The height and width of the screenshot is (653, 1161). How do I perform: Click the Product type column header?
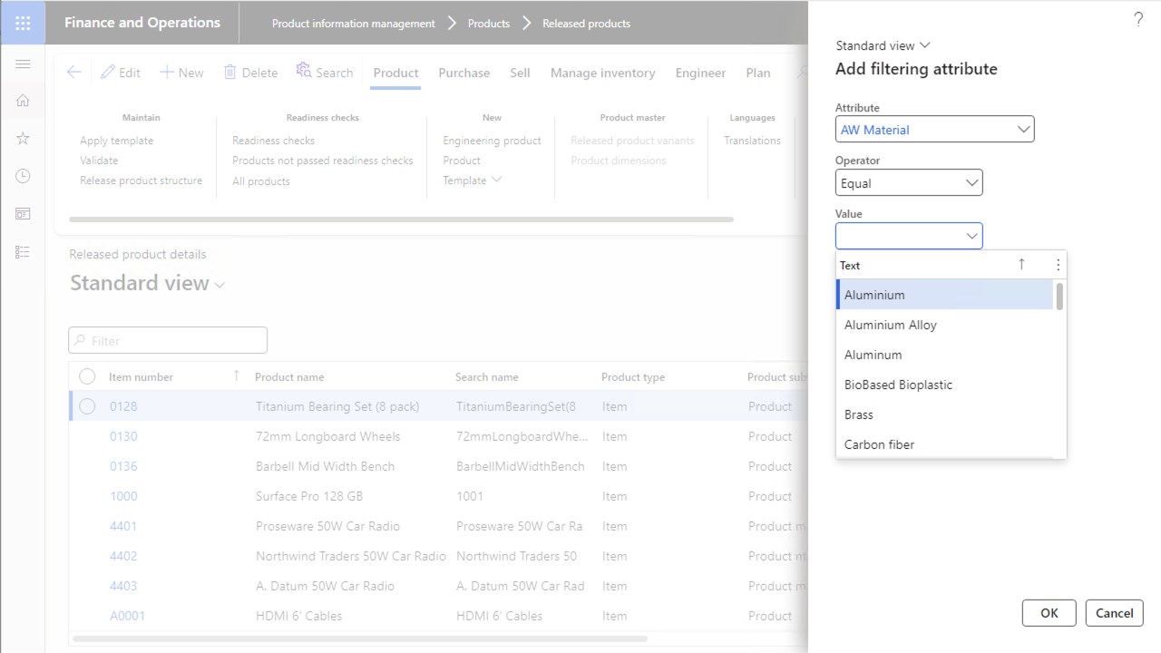[633, 376]
